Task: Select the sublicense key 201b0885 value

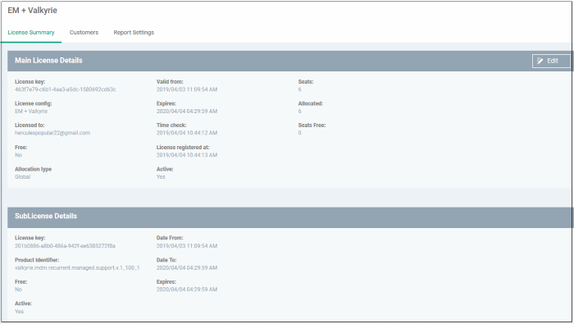Action: 65,246
